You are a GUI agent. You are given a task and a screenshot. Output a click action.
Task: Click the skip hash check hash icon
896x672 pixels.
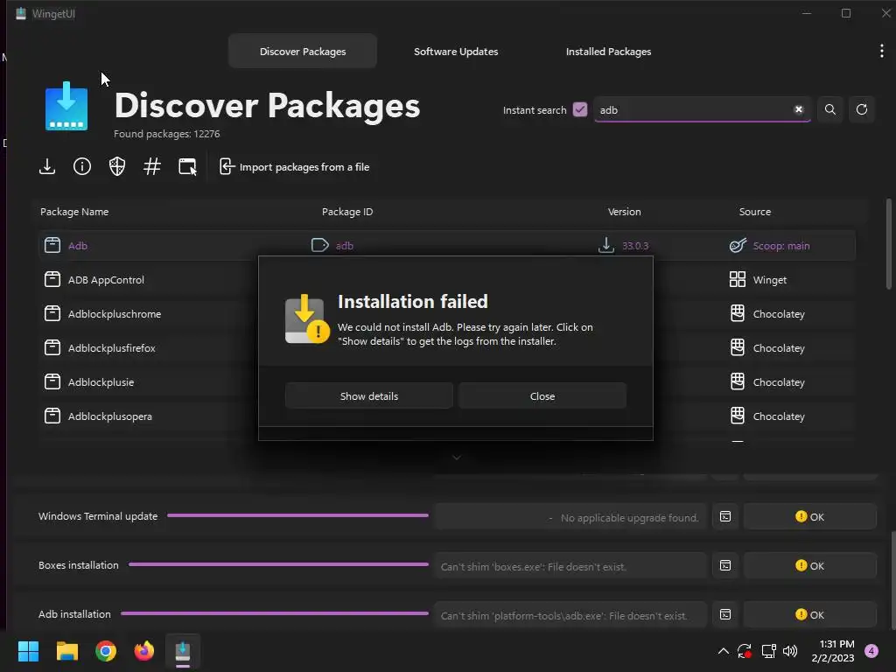click(152, 167)
